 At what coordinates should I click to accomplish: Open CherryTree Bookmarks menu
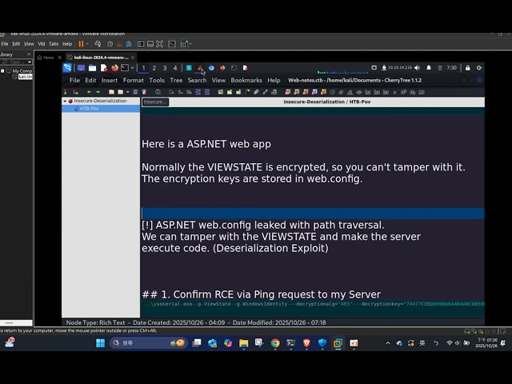coord(246,80)
